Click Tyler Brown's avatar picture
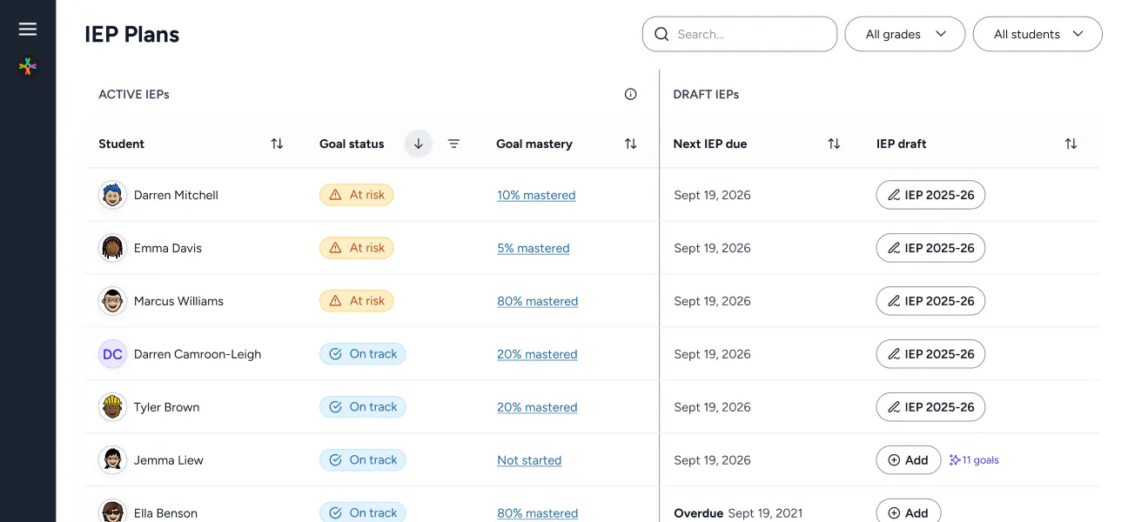This screenshot has width=1128, height=522. [x=112, y=406]
